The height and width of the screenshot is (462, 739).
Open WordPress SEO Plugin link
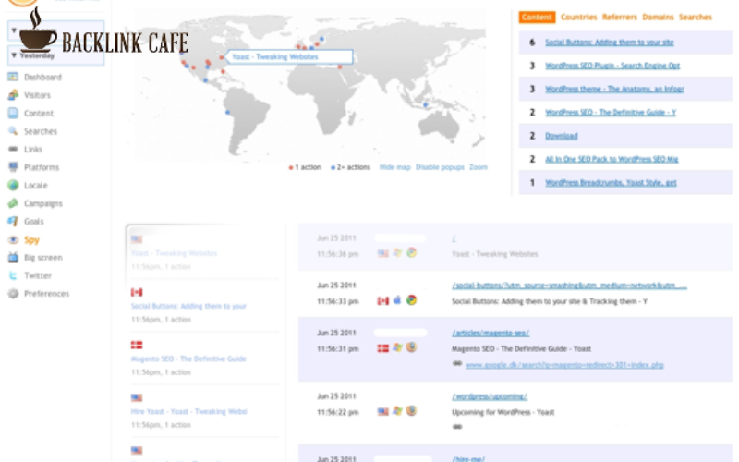tap(612, 66)
